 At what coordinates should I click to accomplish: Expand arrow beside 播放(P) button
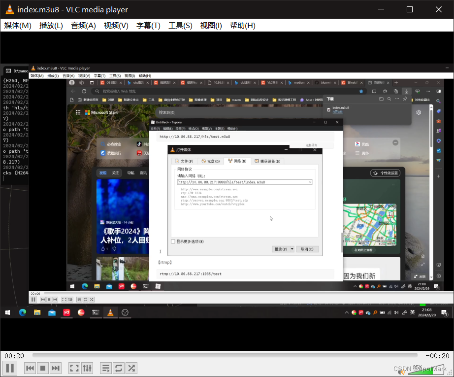[292, 249]
